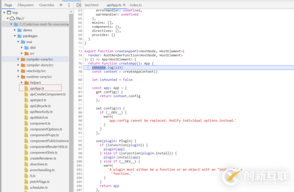Click the scheduler.ts file icon

tap(26, 188)
